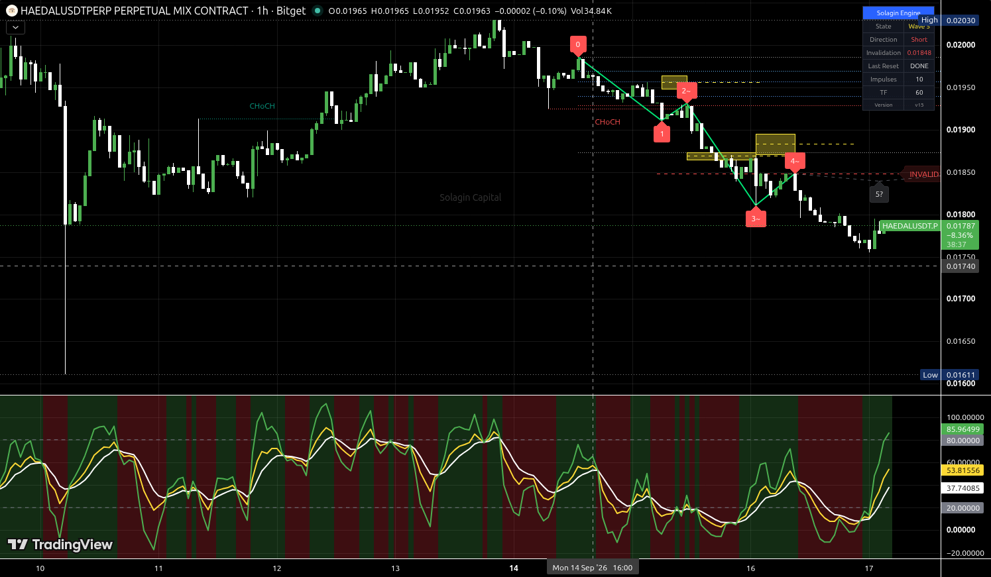Click the TF value 60
Viewport: 991px width, 577px height.
(x=919, y=93)
